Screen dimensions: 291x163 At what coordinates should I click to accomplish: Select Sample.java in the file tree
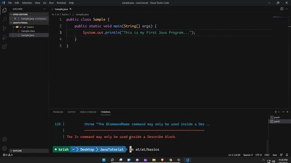point(27,35)
